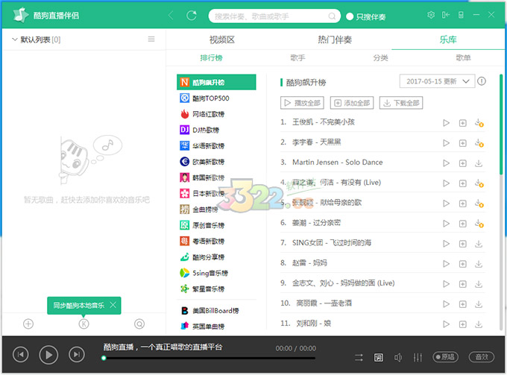The image size is (507, 375).
Task: Click the search magnifier icon
Action: click(332, 16)
